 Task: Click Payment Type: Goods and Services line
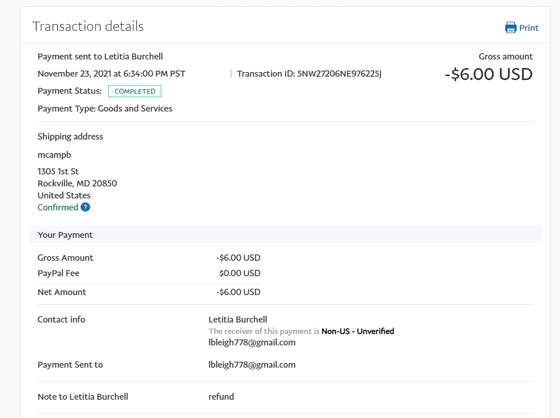pos(105,109)
